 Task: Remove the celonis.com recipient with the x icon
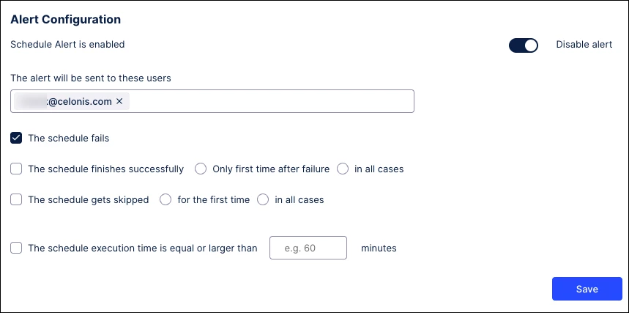click(x=119, y=101)
